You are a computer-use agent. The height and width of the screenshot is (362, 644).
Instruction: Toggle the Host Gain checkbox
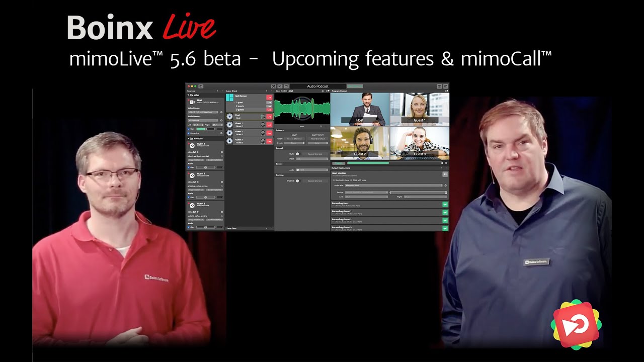pyautogui.click(x=188, y=129)
